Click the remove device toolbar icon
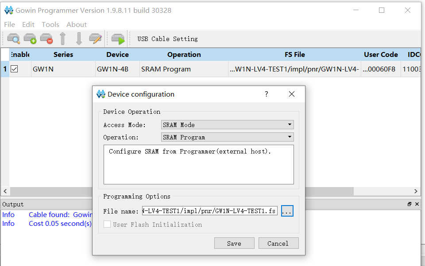The width and height of the screenshot is (425, 266). coord(46,39)
